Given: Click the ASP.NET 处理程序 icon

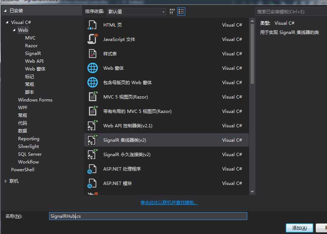Looking at the screenshot, I should click(92, 169).
